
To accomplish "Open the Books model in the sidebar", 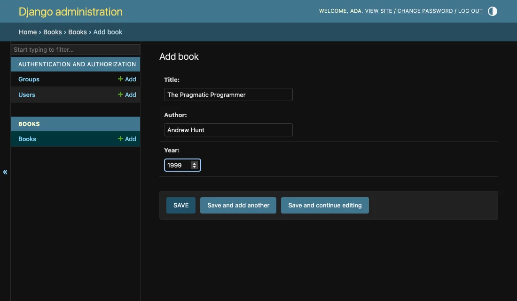I will [27, 139].
